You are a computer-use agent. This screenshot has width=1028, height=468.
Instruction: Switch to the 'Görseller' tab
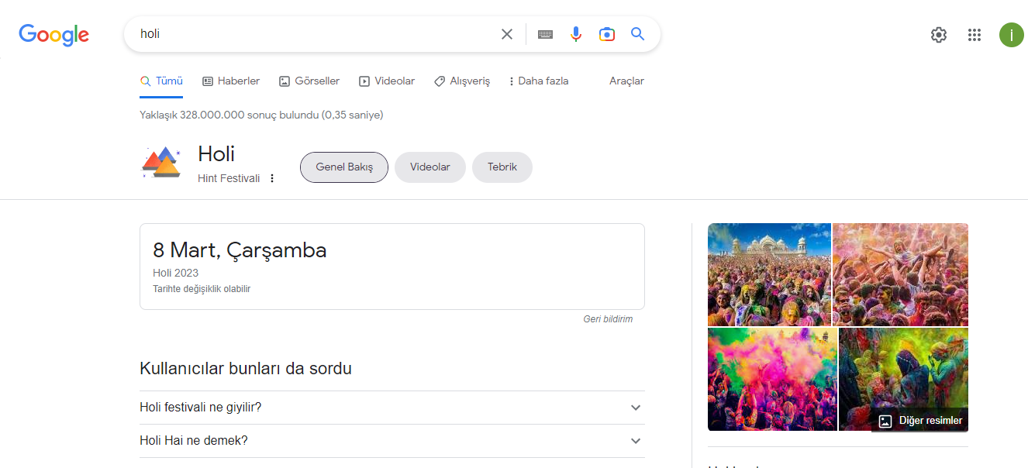(x=309, y=81)
